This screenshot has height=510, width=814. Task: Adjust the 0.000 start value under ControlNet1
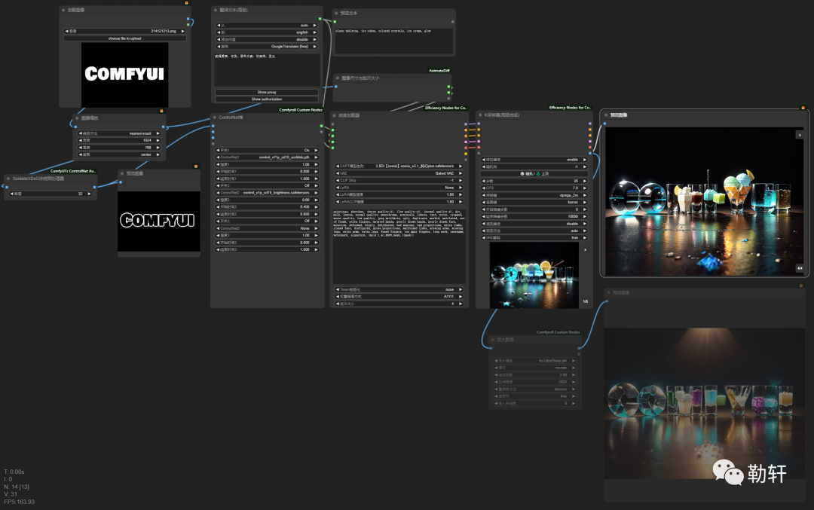[x=267, y=171]
